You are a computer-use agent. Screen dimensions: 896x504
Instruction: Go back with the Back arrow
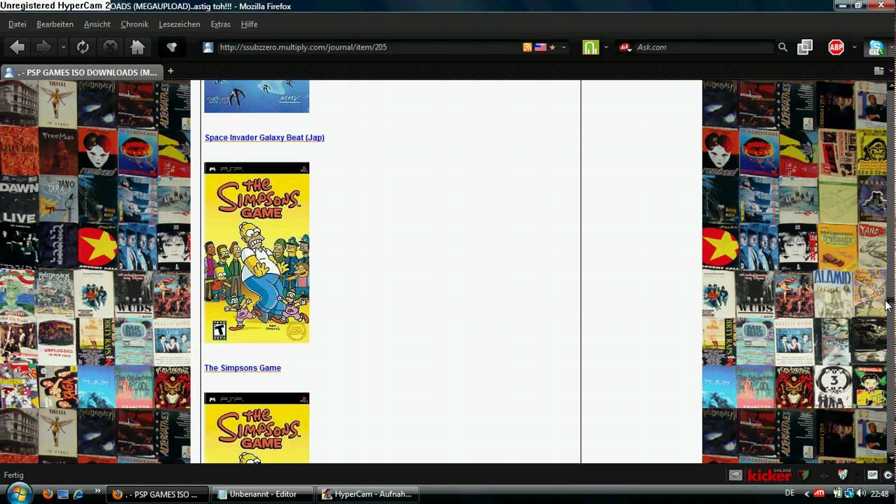click(17, 47)
